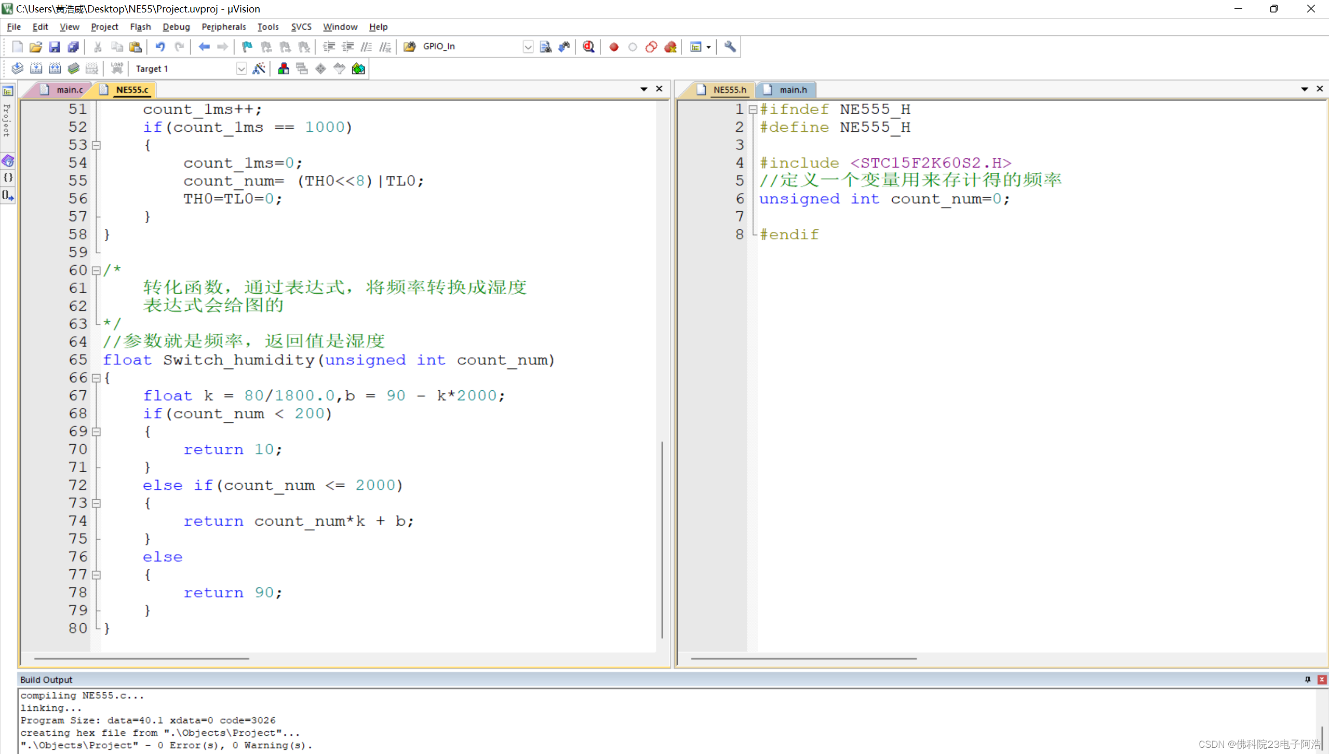This screenshot has width=1329, height=754.
Task: Close the Build Output panel
Action: pyautogui.click(x=1322, y=679)
